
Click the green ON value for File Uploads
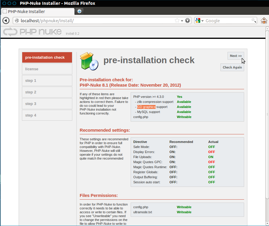pyautogui.click(x=211, y=157)
